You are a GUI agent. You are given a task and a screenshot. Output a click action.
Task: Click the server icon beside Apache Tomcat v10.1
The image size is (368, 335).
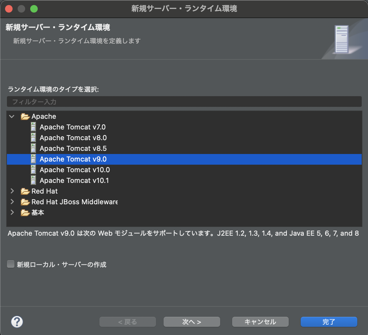point(33,180)
